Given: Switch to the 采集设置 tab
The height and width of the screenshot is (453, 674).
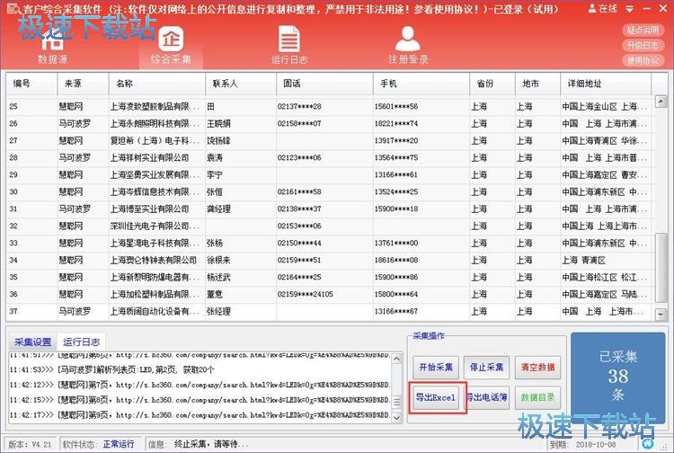Looking at the screenshot, I should [33, 342].
